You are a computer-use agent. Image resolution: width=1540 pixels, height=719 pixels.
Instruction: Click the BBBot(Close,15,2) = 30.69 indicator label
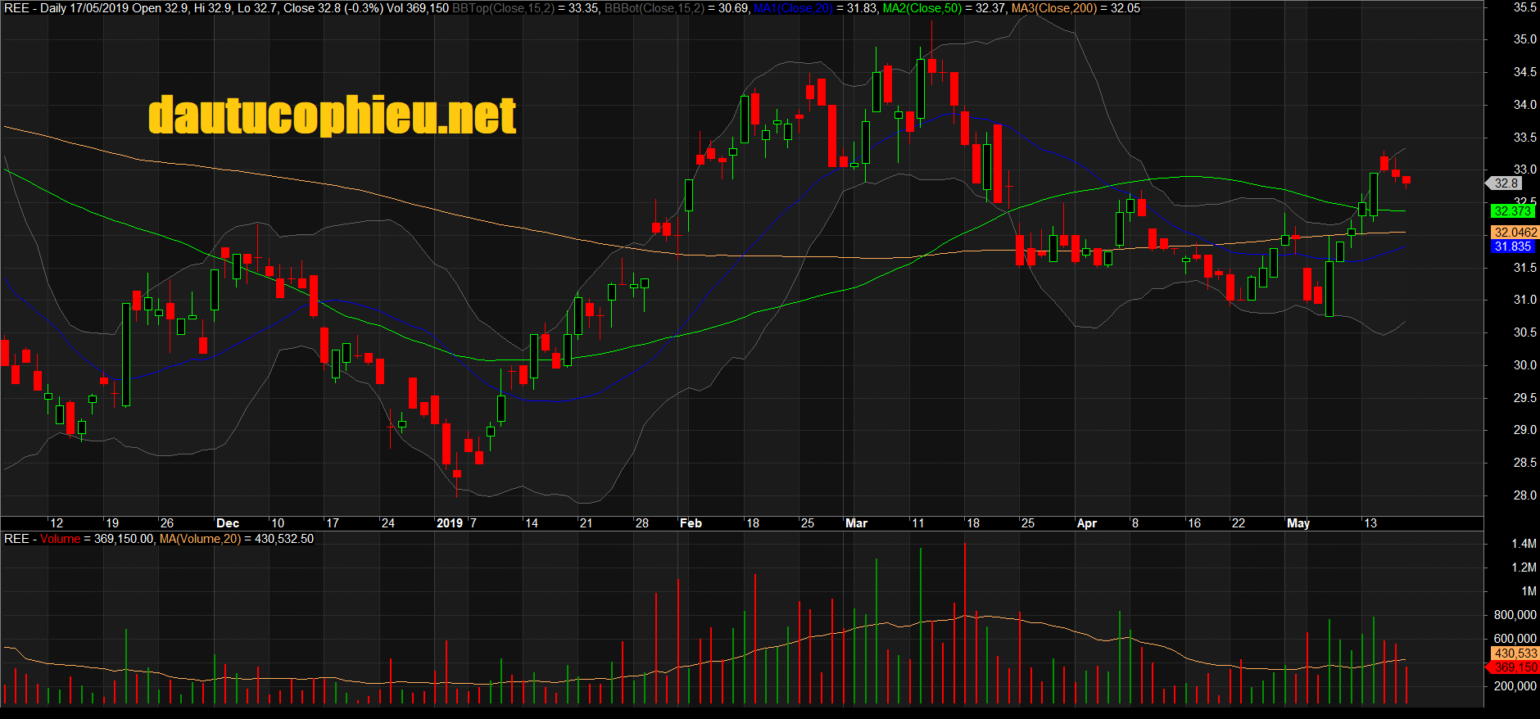point(676,8)
